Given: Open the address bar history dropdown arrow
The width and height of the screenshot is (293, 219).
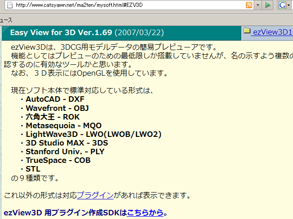Looking at the screenshot, I should click(x=258, y=5).
